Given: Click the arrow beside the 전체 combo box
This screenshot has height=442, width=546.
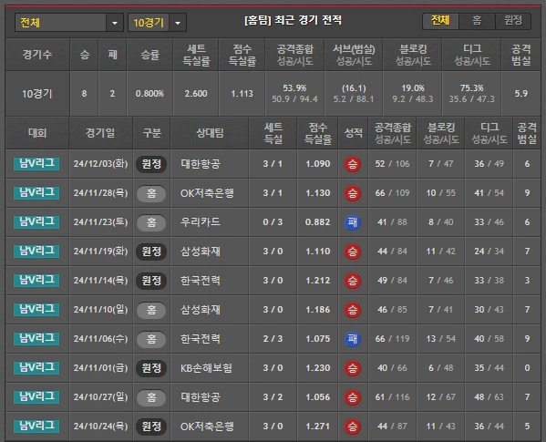Looking at the screenshot, I should coord(115,23).
